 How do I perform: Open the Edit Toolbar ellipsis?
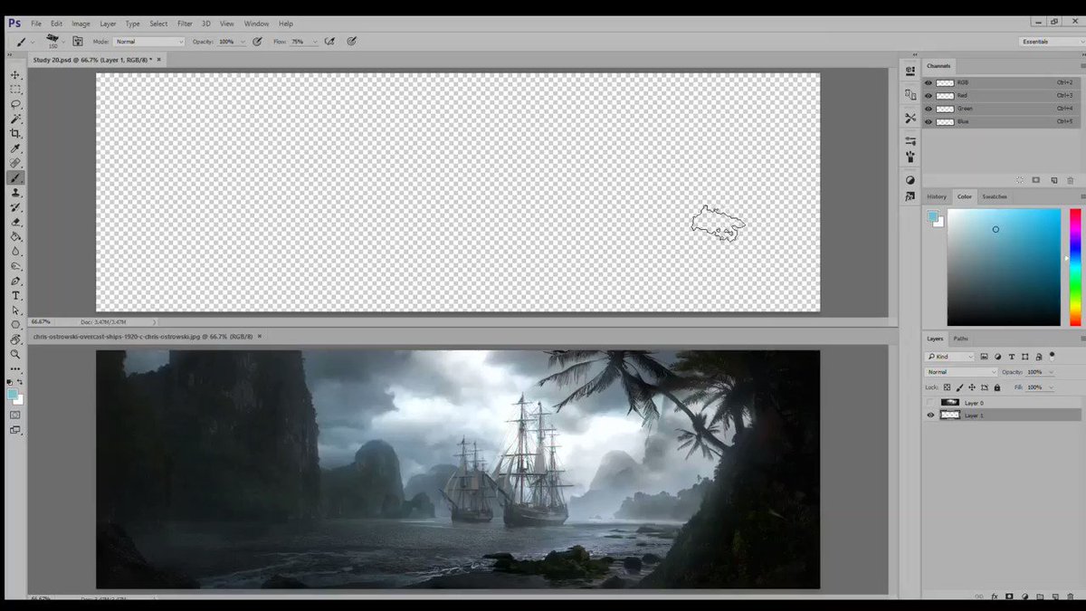tap(15, 368)
